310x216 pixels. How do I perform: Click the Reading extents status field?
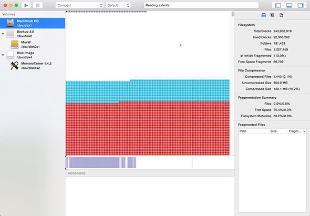click(201, 5)
